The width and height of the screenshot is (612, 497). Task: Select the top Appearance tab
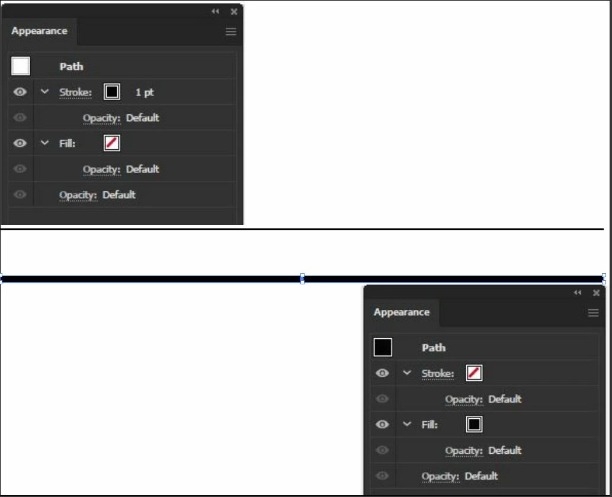(40, 31)
